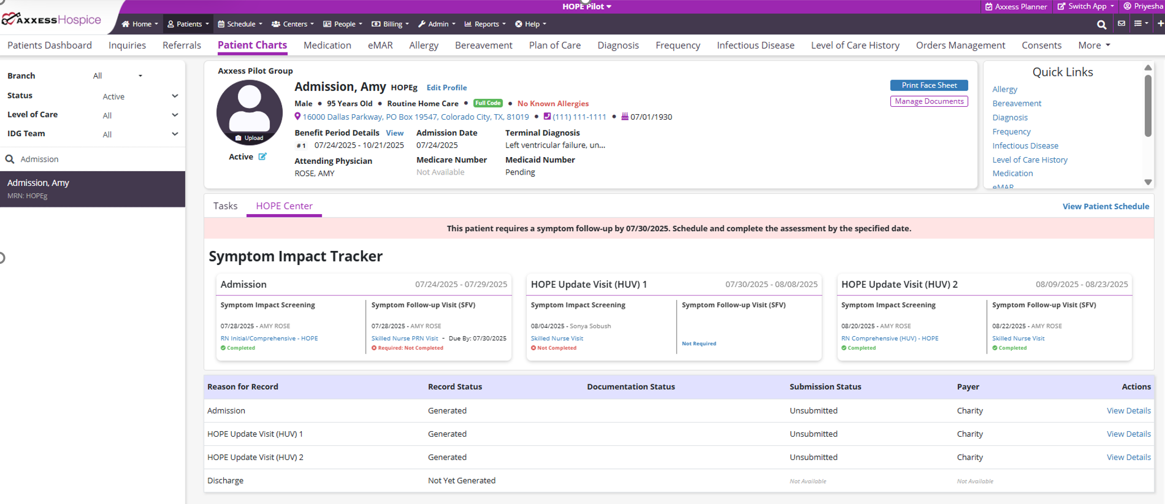This screenshot has width=1165, height=504.
Task: Open the Switch App dropdown
Action: (1085, 6)
